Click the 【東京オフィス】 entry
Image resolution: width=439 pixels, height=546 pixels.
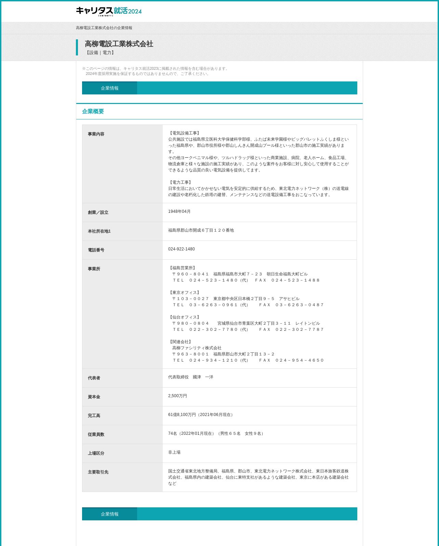pyautogui.click(x=185, y=292)
